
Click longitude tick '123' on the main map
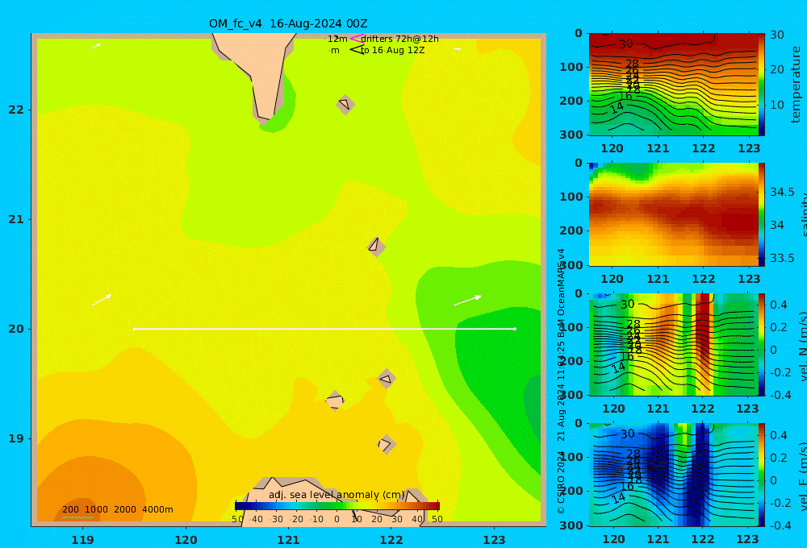pos(495,540)
